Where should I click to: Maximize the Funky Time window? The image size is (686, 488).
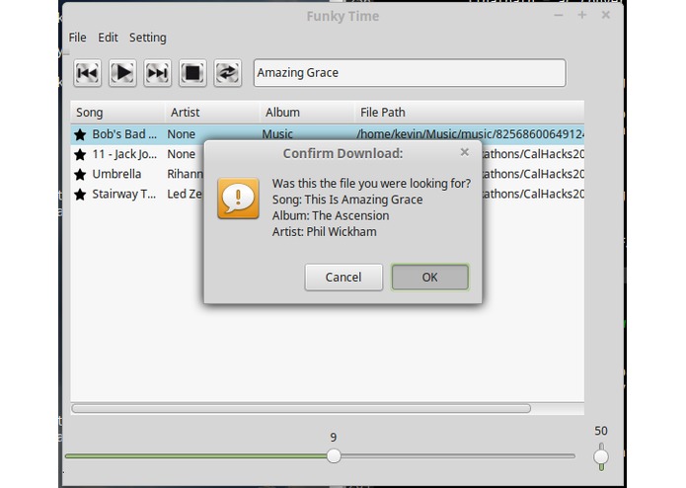click(582, 16)
